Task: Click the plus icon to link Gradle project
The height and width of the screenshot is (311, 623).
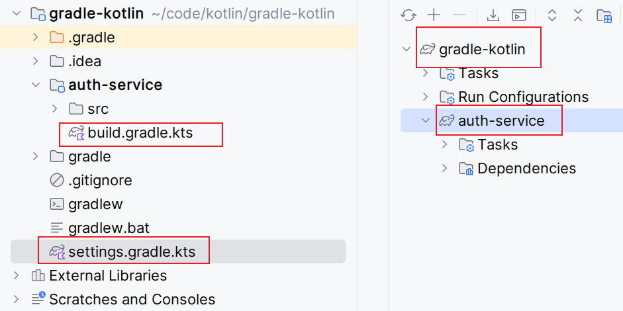Action: (434, 15)
